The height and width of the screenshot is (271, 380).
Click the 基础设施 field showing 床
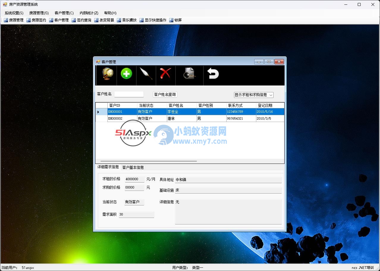pos(228,190)
